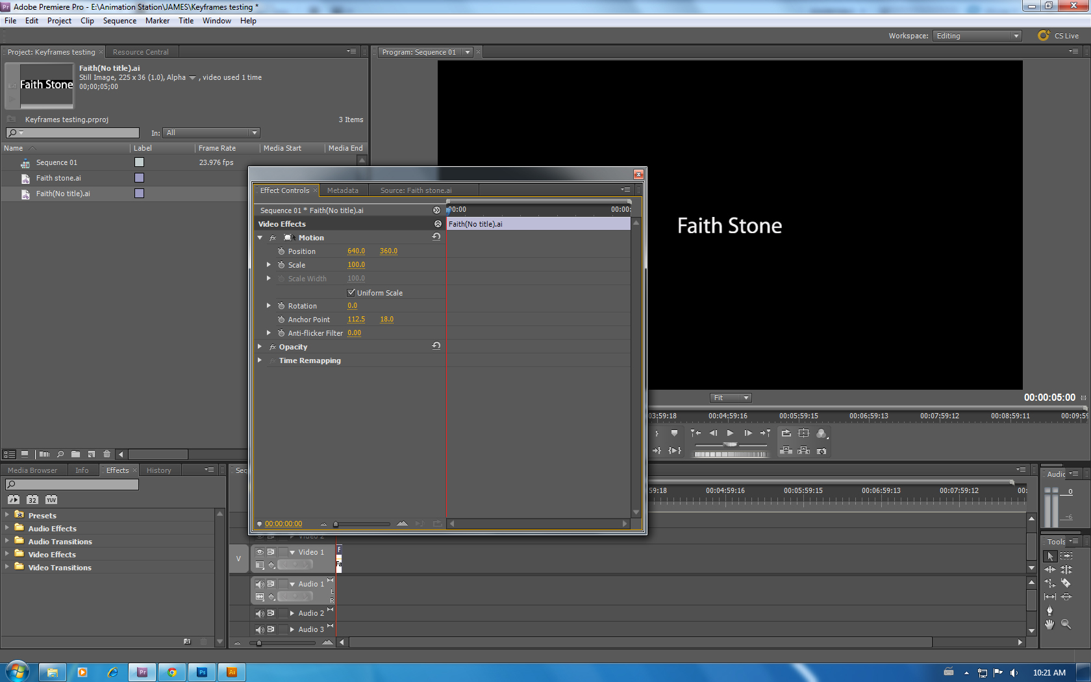The width and height of the screenshot is (1091, 682).
Task: Open the In: All filter dropdown
Action: (x=212, y=133)
